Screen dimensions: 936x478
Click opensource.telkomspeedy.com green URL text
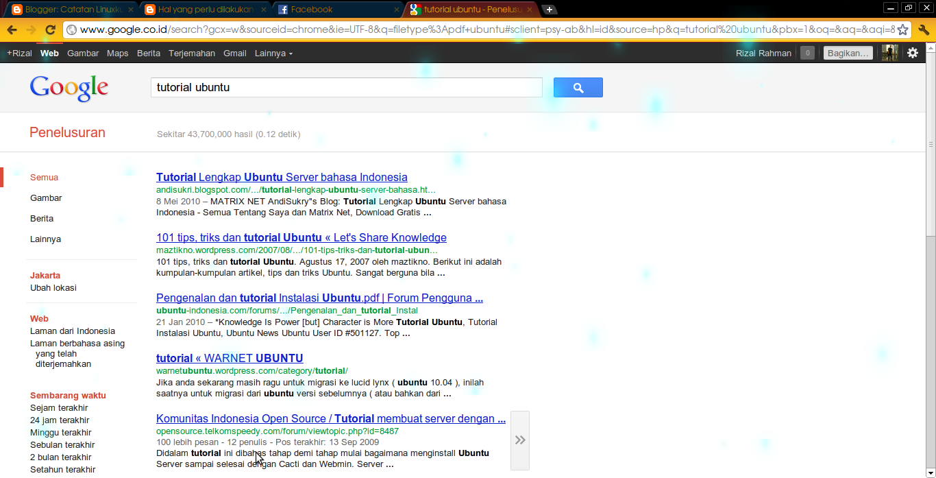click(278, 431)
